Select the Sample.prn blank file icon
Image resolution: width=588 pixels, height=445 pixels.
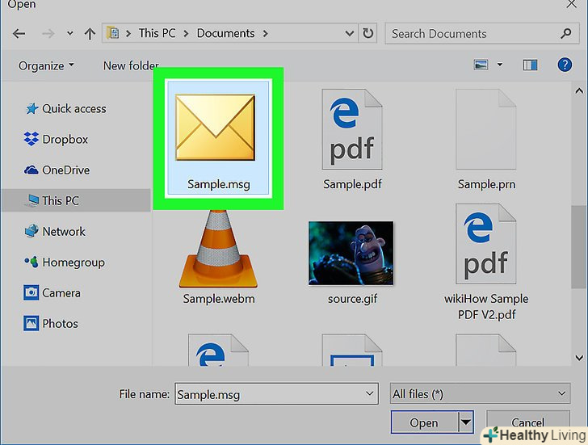point(485,129)
